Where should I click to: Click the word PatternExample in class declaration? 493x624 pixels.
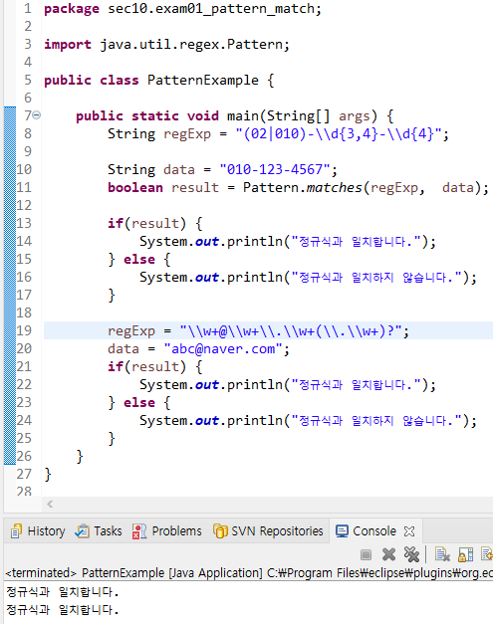(x=203, y=80)
